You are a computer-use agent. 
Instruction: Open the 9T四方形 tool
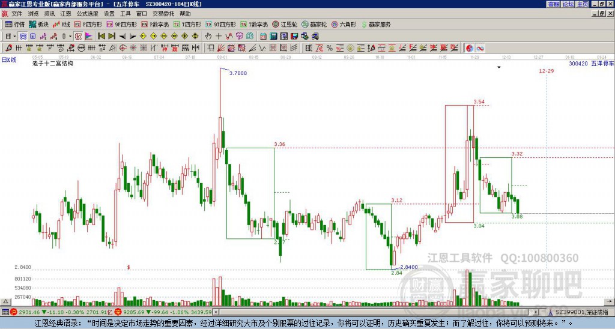tap(220, 24)
